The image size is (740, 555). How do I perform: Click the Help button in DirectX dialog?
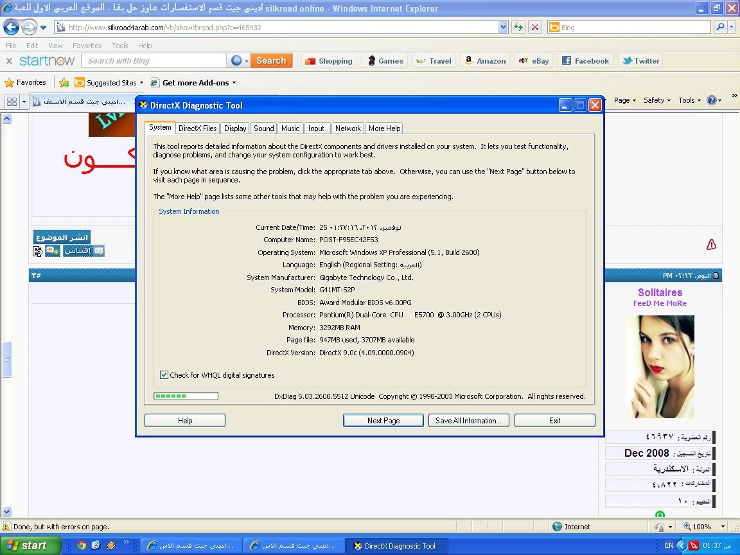(x=185, y=421)
